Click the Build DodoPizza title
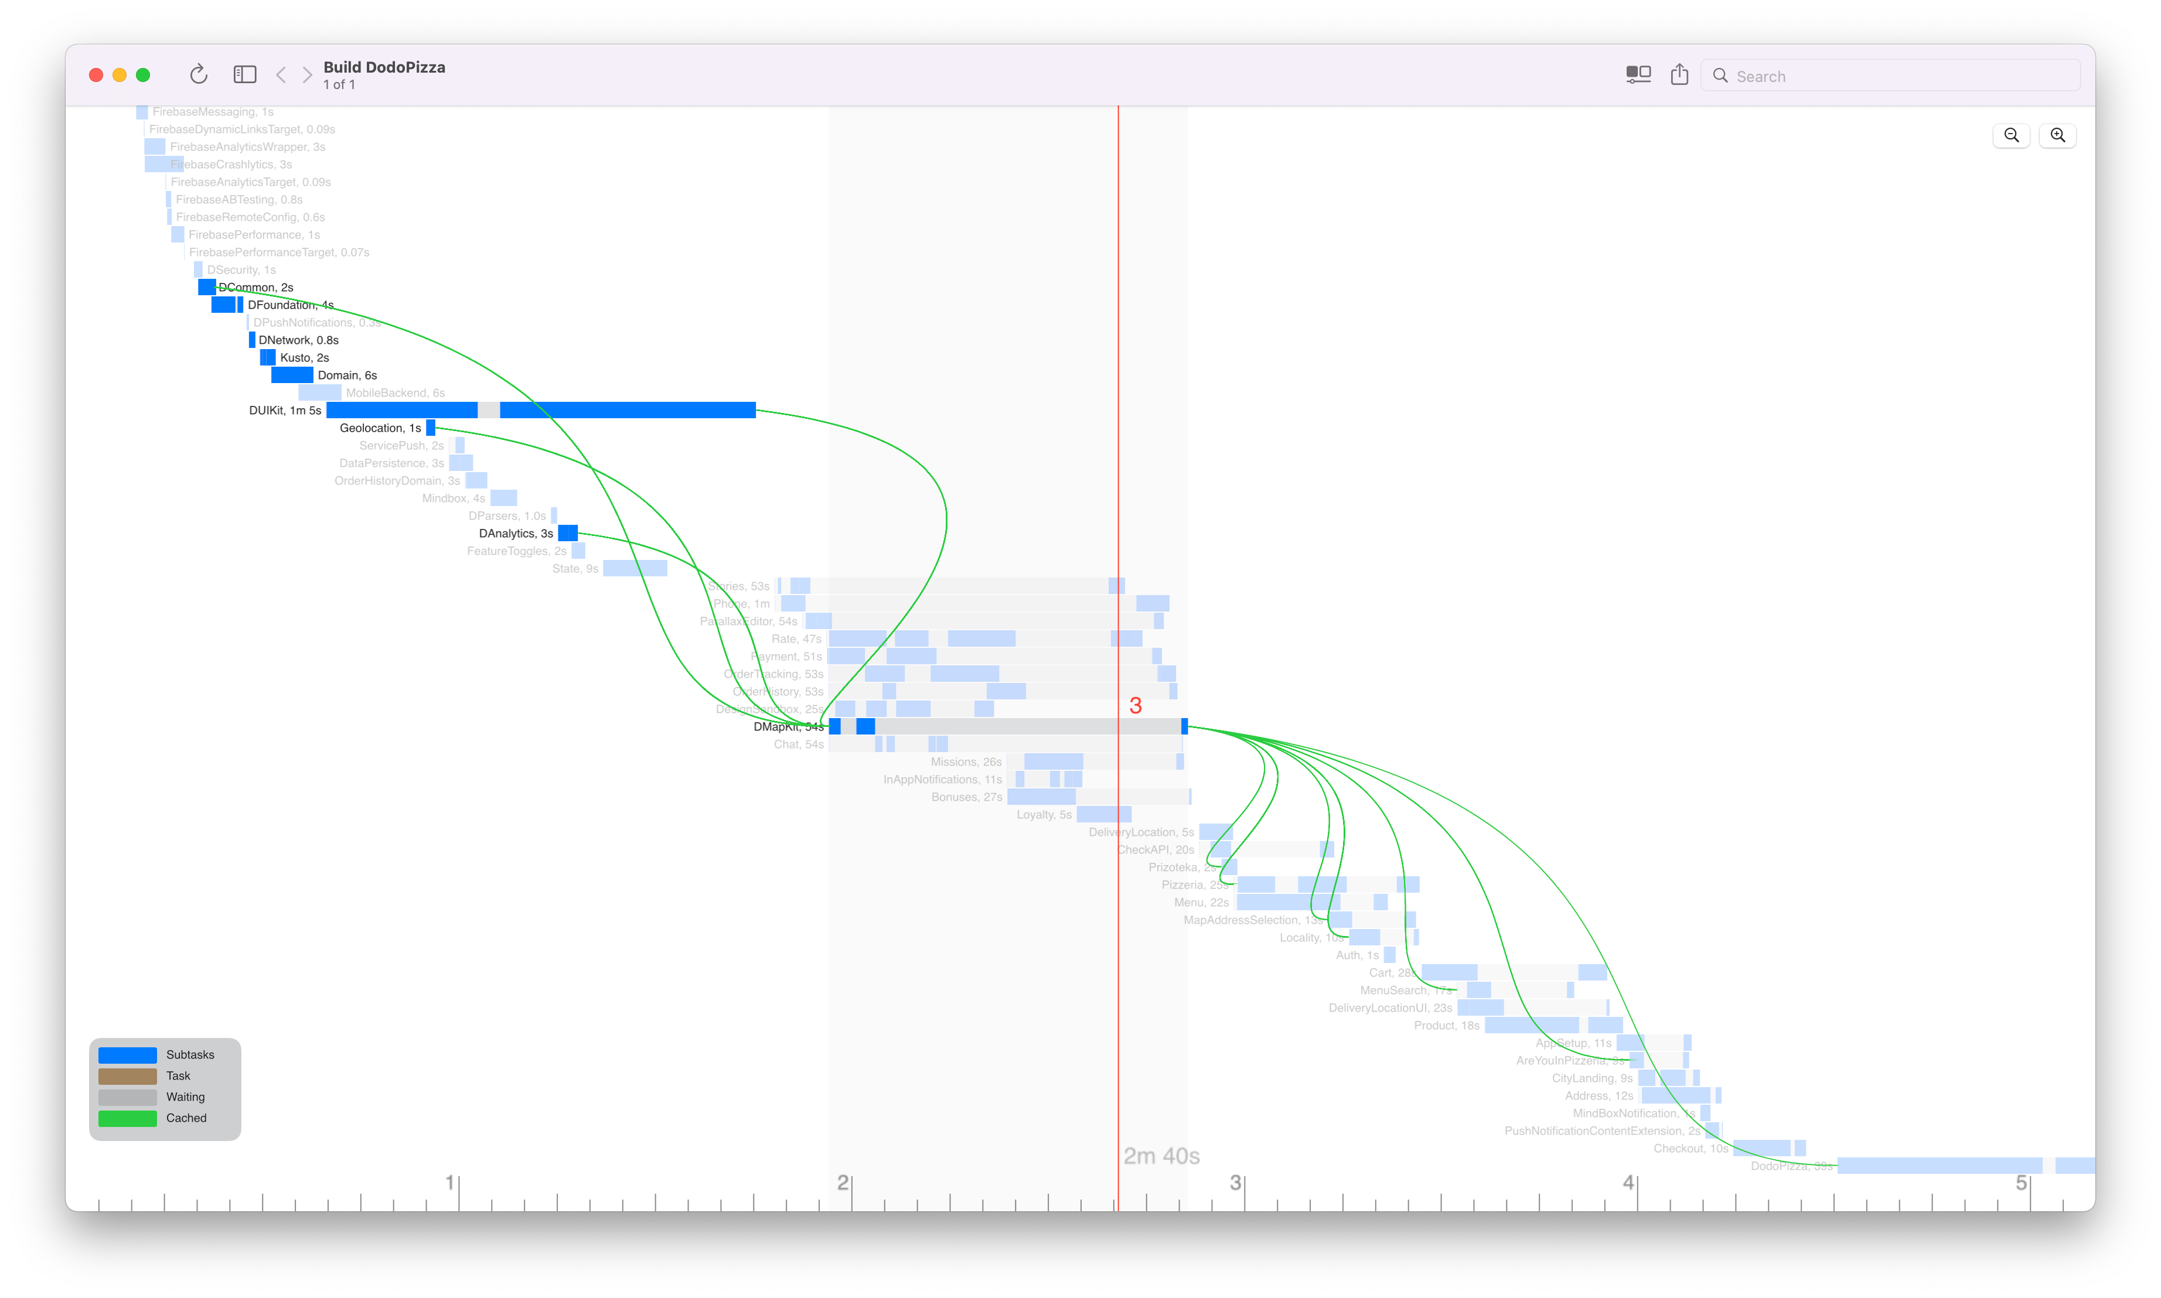The image size is (2161, 1298). 384,67
